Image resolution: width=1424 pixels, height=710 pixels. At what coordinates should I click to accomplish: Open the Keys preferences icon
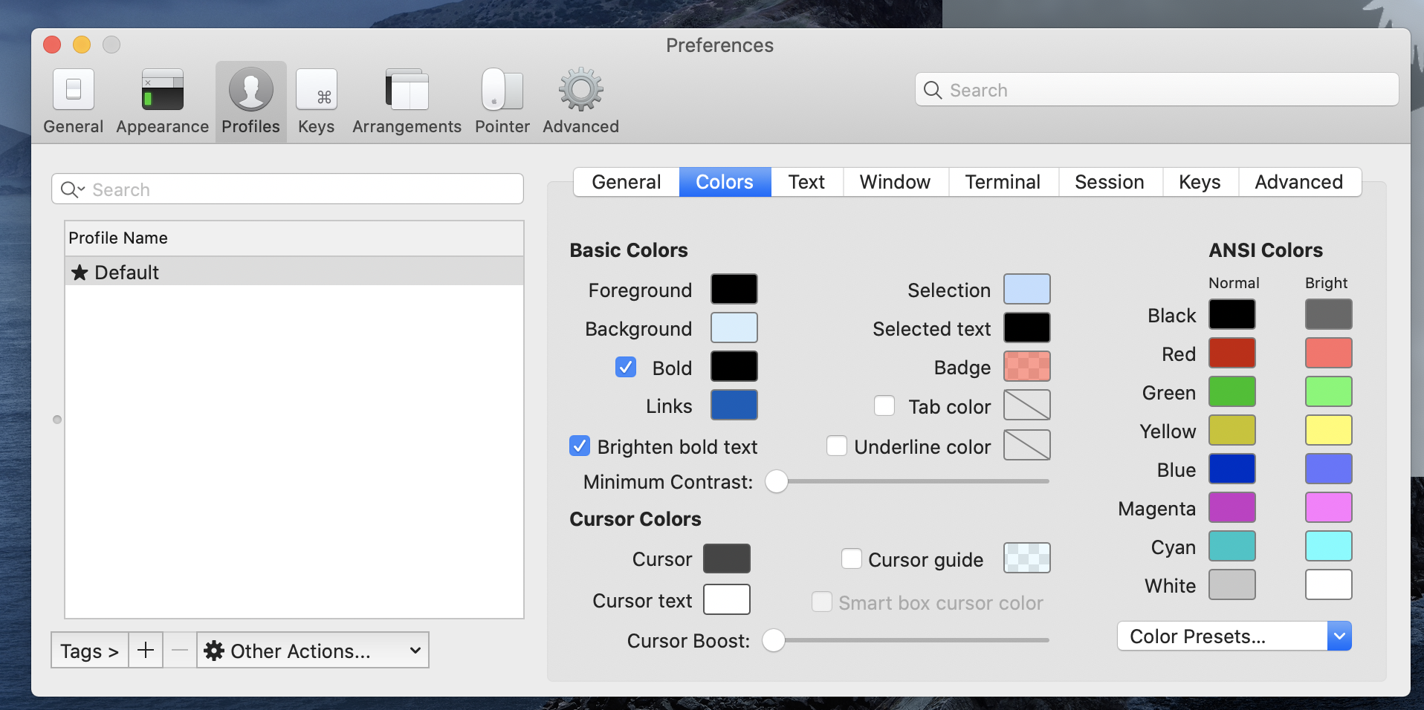pos(316,91)
